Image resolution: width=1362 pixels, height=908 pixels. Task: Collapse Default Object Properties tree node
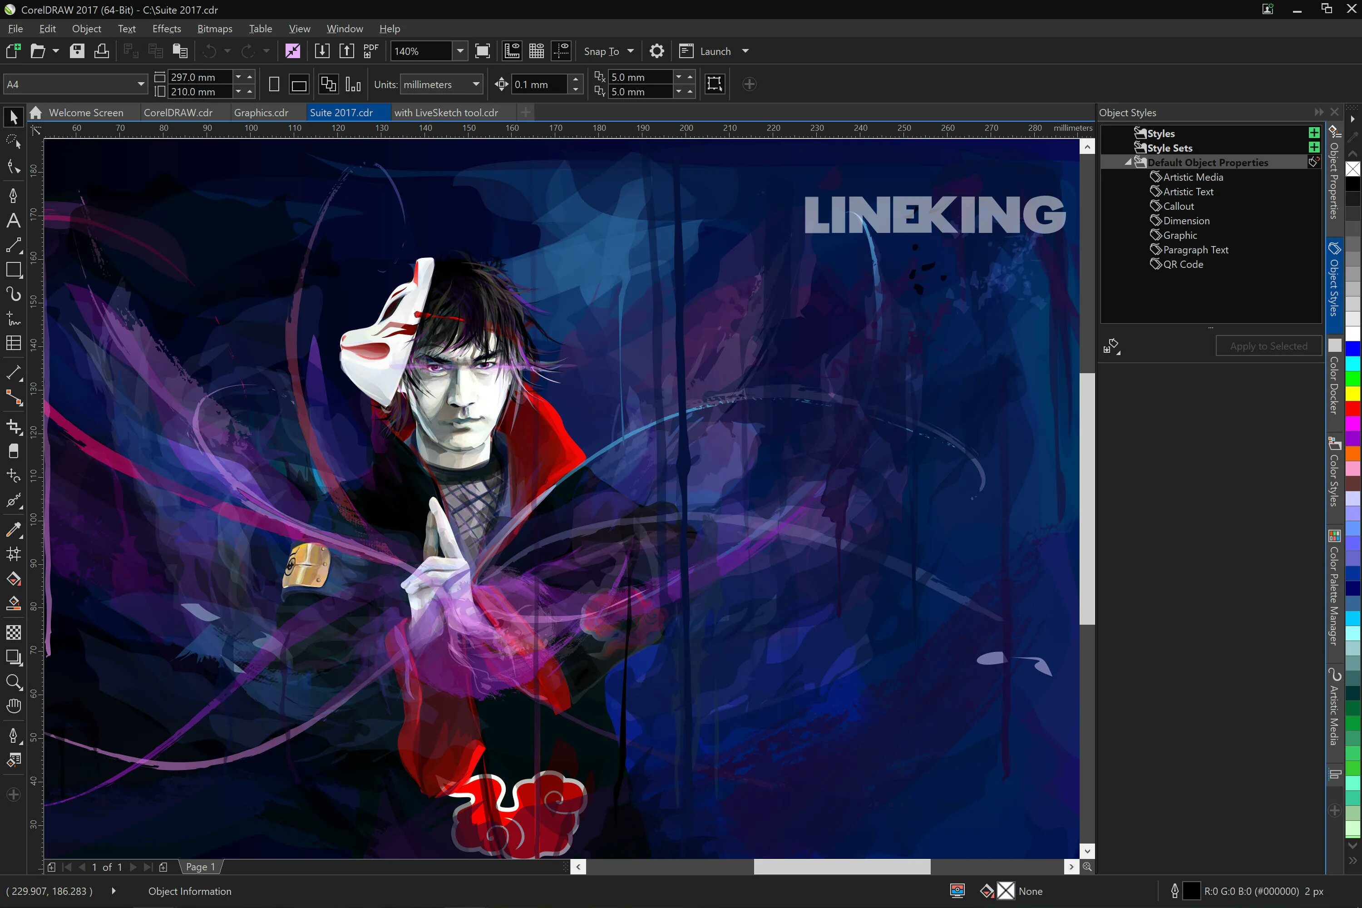(1128, 163)
